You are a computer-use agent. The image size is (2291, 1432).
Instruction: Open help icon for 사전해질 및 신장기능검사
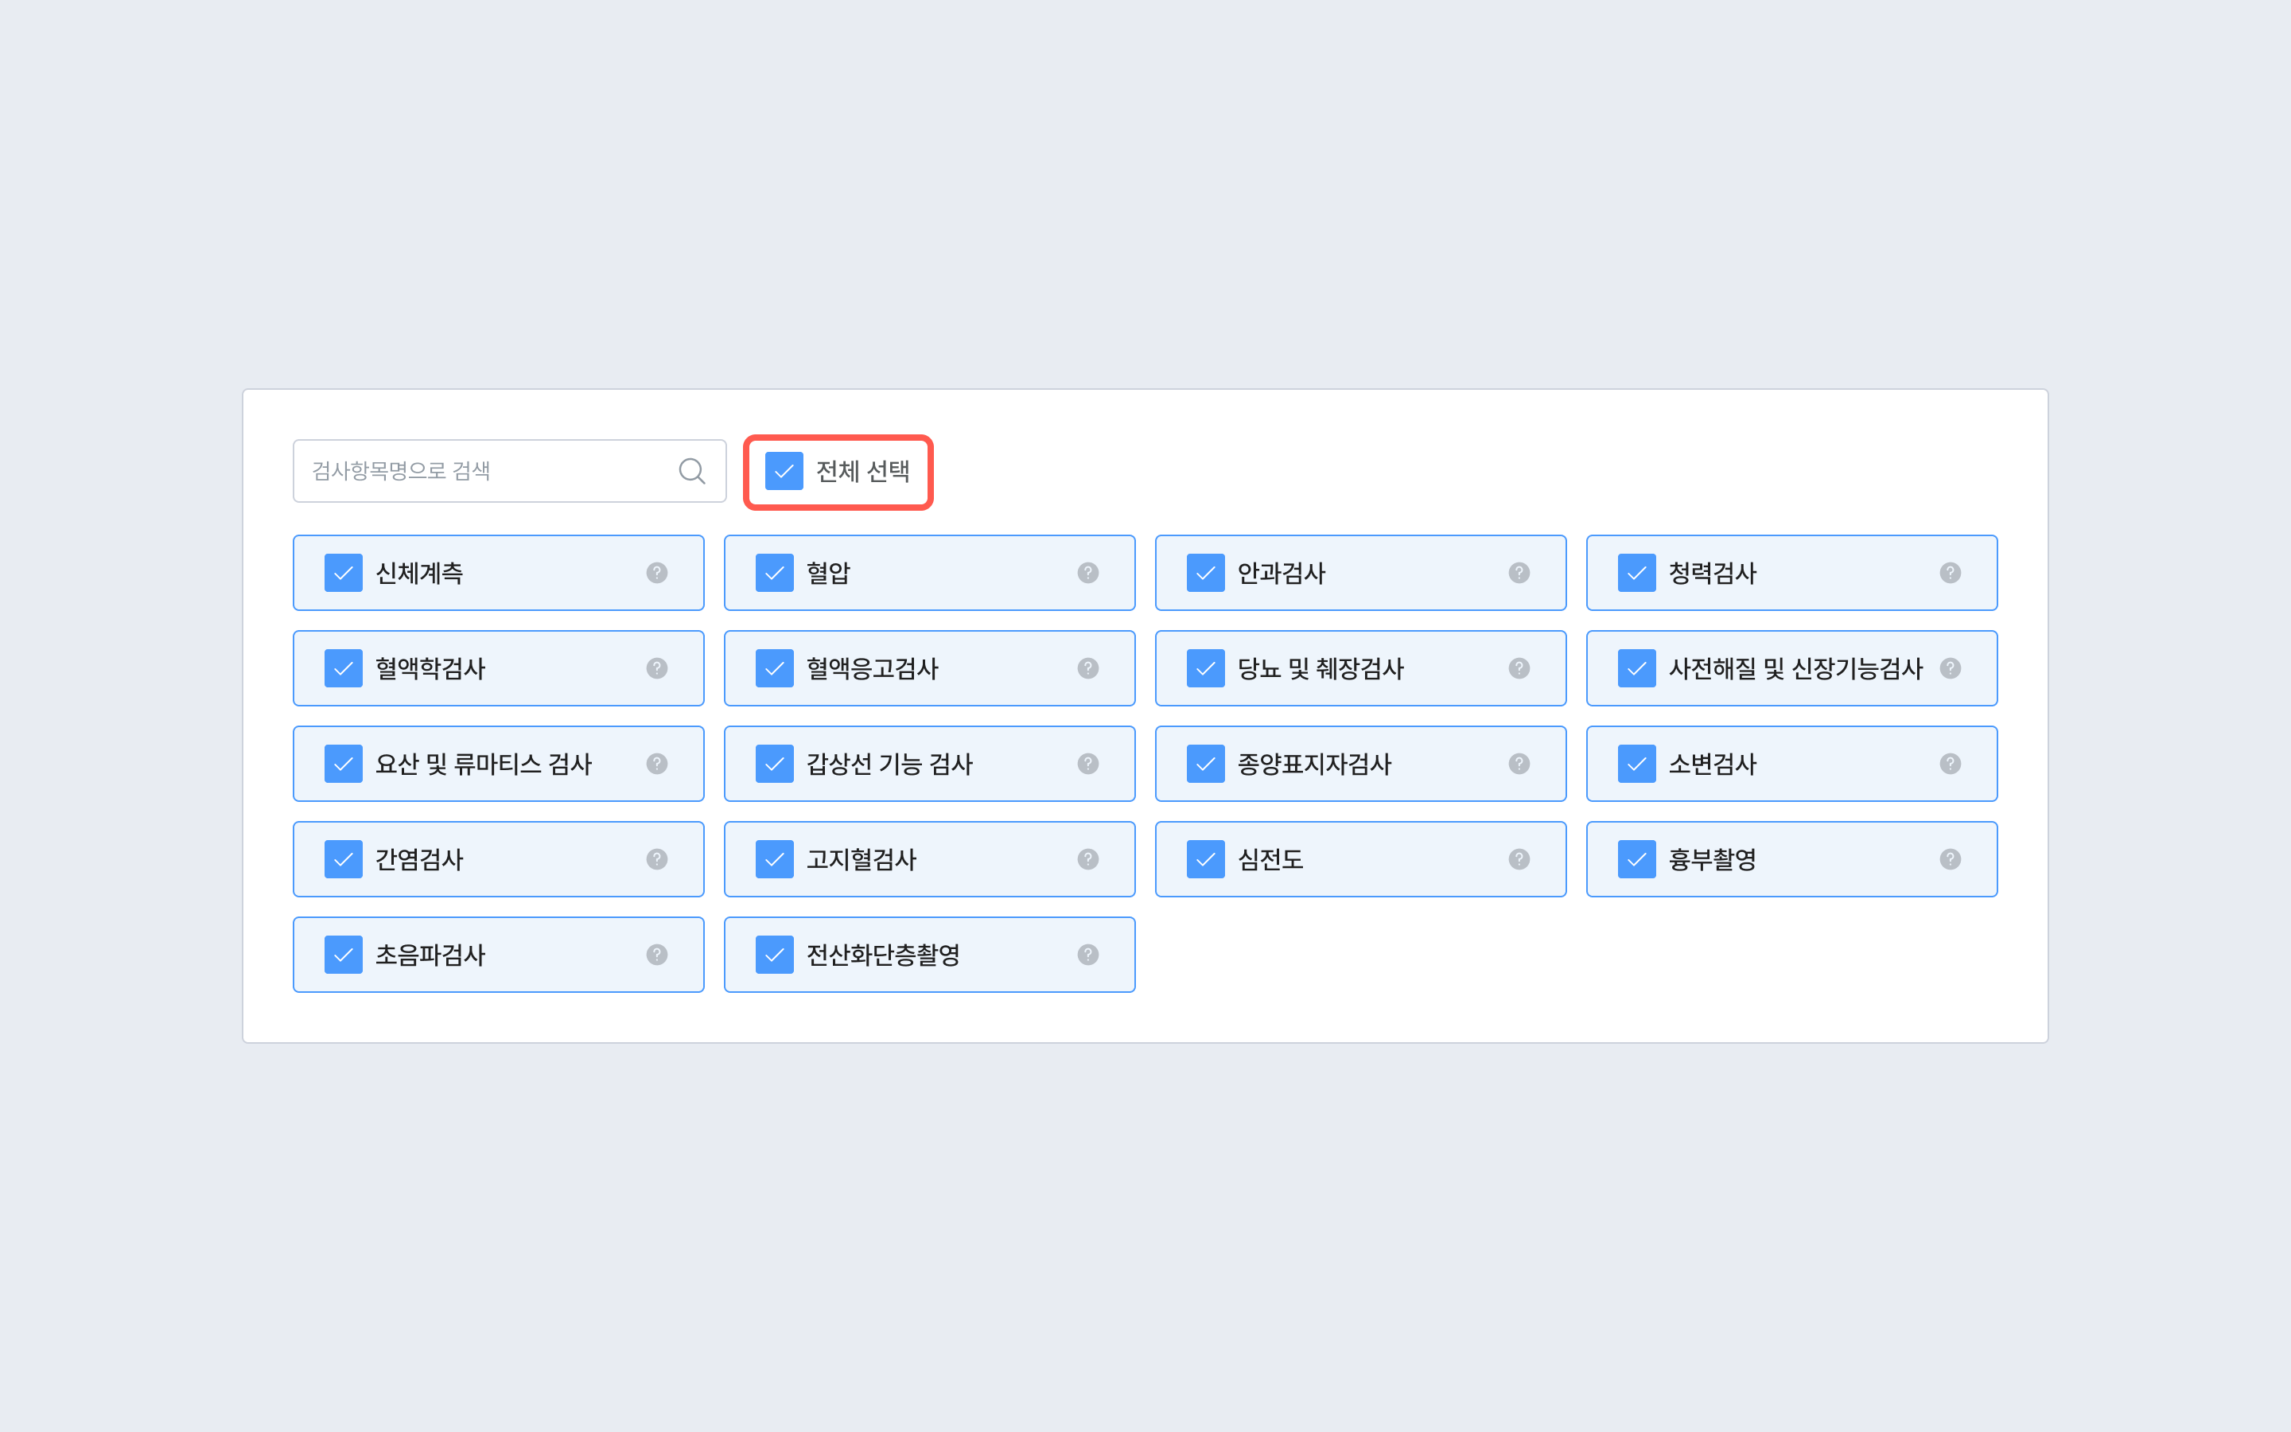(x=1949, y=668)
